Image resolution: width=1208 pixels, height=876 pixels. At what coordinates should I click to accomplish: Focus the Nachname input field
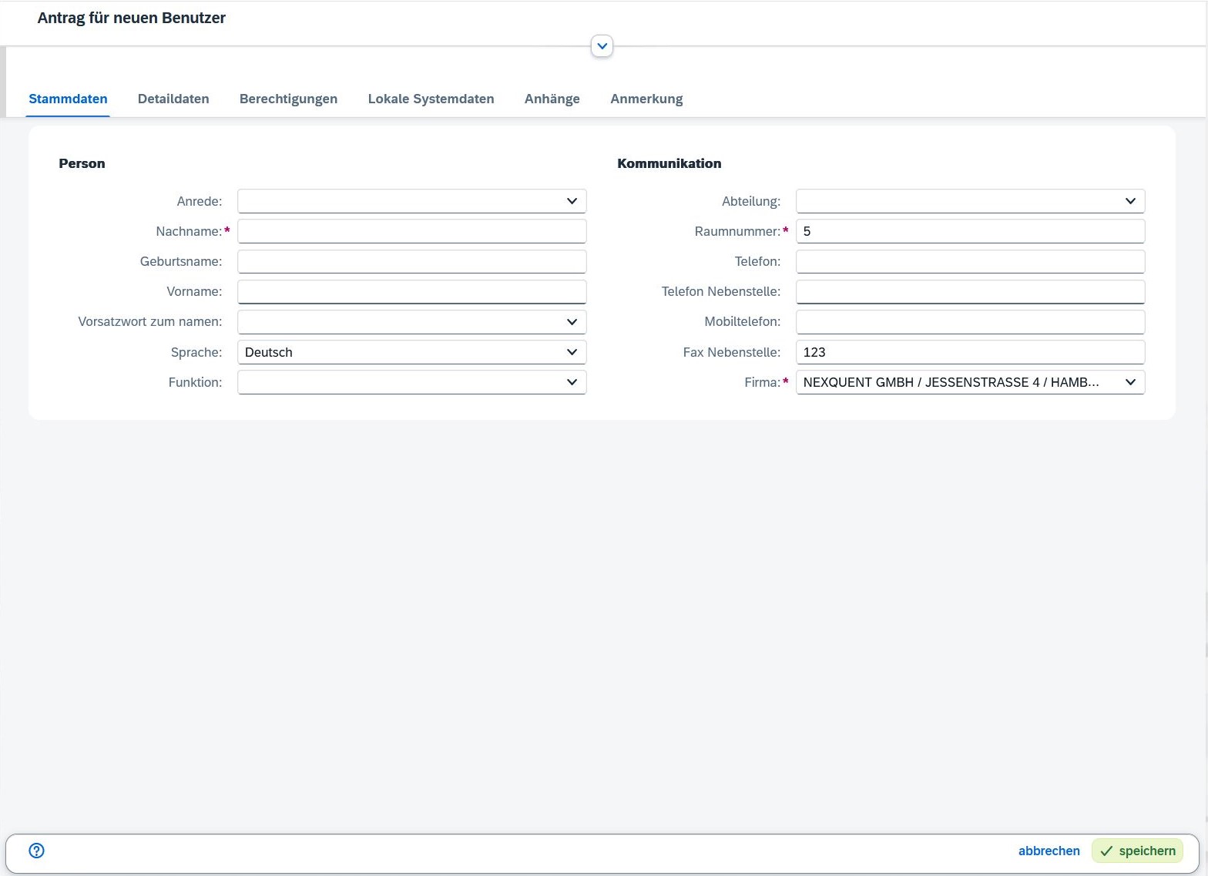(x=411, y=231)
